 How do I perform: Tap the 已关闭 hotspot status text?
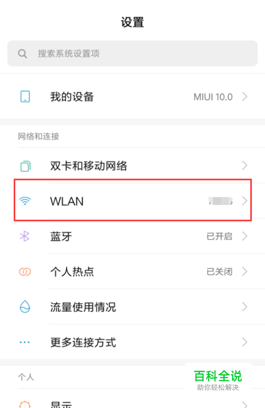(219, 272)
